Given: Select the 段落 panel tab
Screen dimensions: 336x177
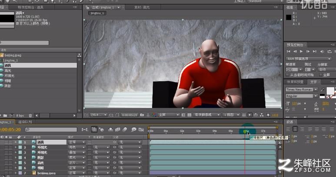Looking at the screenshot, I should [x=290, y=122].
